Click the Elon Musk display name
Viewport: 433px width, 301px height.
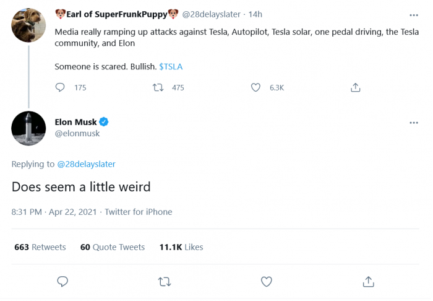[76, 122]
